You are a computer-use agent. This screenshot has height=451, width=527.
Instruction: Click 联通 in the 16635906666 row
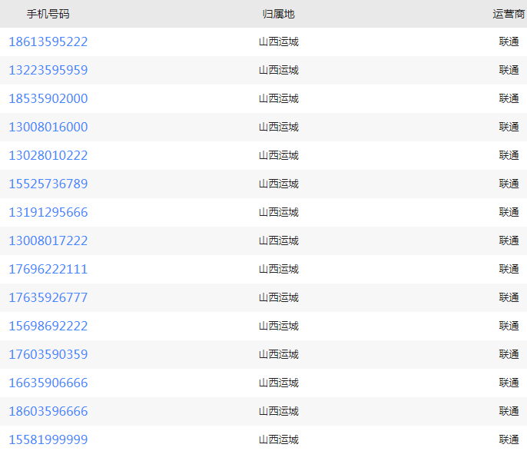(509, 383)
